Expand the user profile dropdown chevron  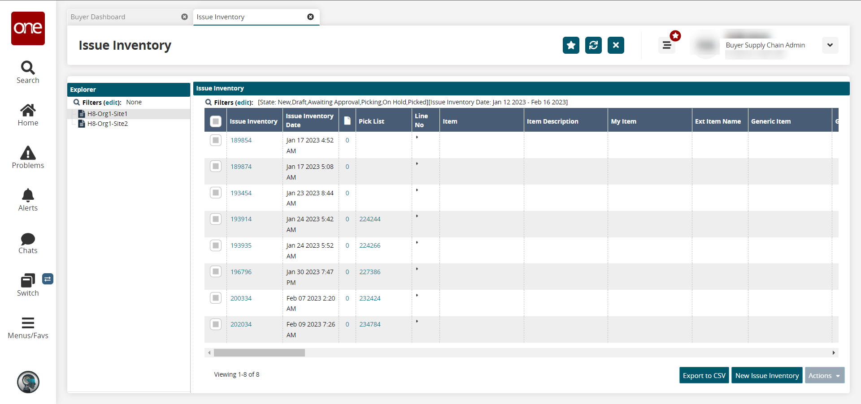[830, 45]
